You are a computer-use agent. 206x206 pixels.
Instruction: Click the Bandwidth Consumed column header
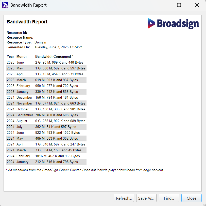click(54, 56)
